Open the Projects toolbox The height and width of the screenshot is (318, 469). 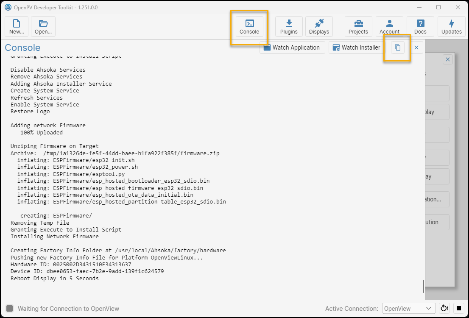[x=358, y=27]
